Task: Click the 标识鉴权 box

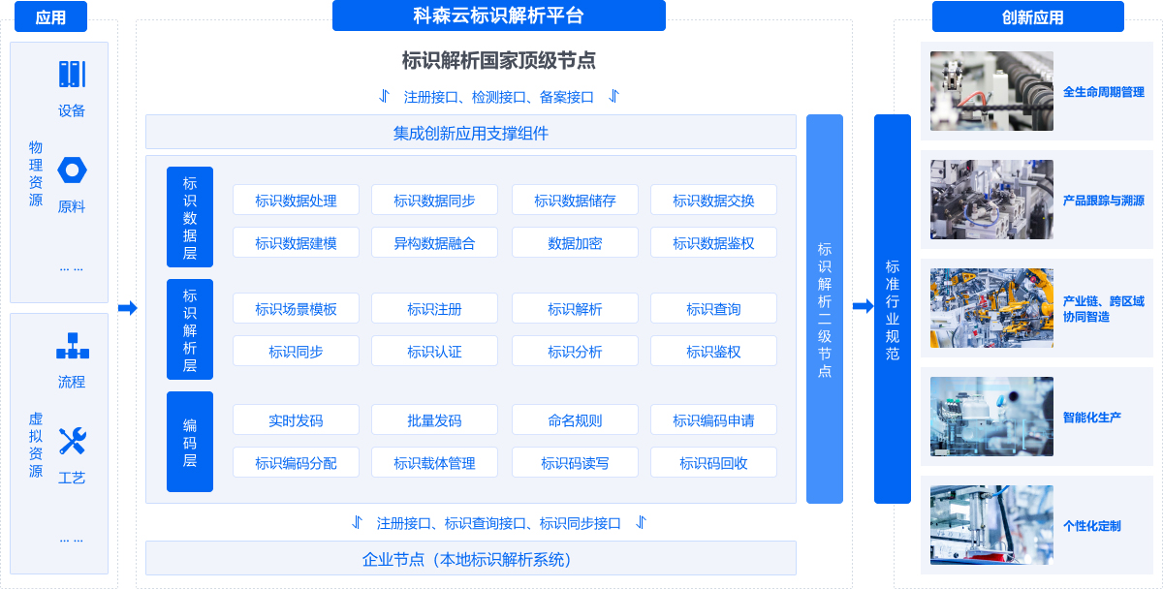Action: coord(713,352)
